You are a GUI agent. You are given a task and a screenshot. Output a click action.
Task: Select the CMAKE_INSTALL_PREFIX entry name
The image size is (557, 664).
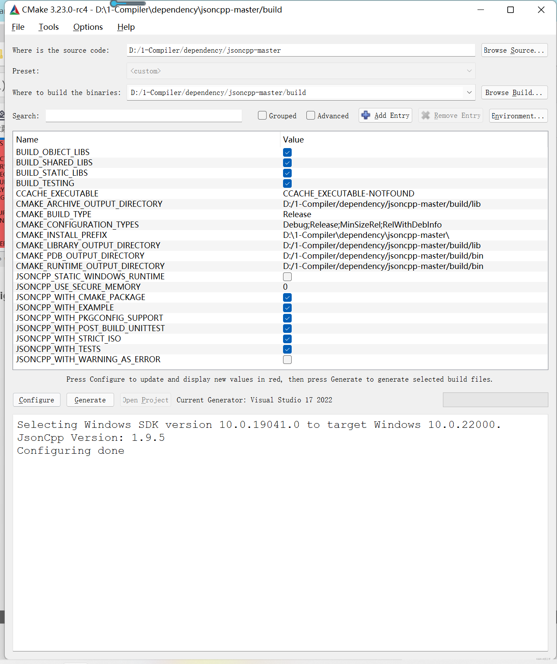tap(61, 235)
